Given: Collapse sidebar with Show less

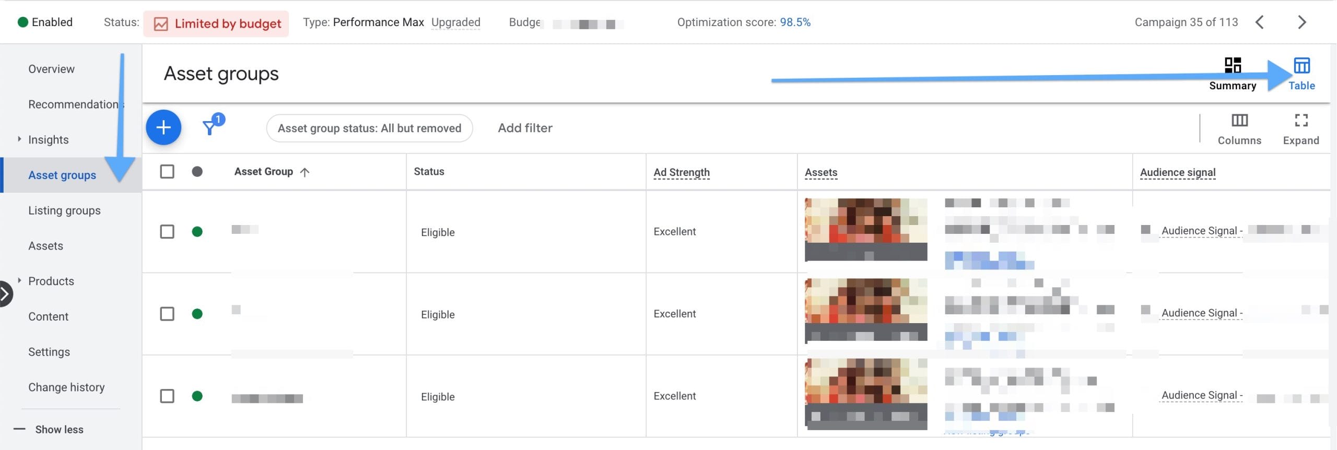Looking at the screenshot, I should tap(58, 430).
